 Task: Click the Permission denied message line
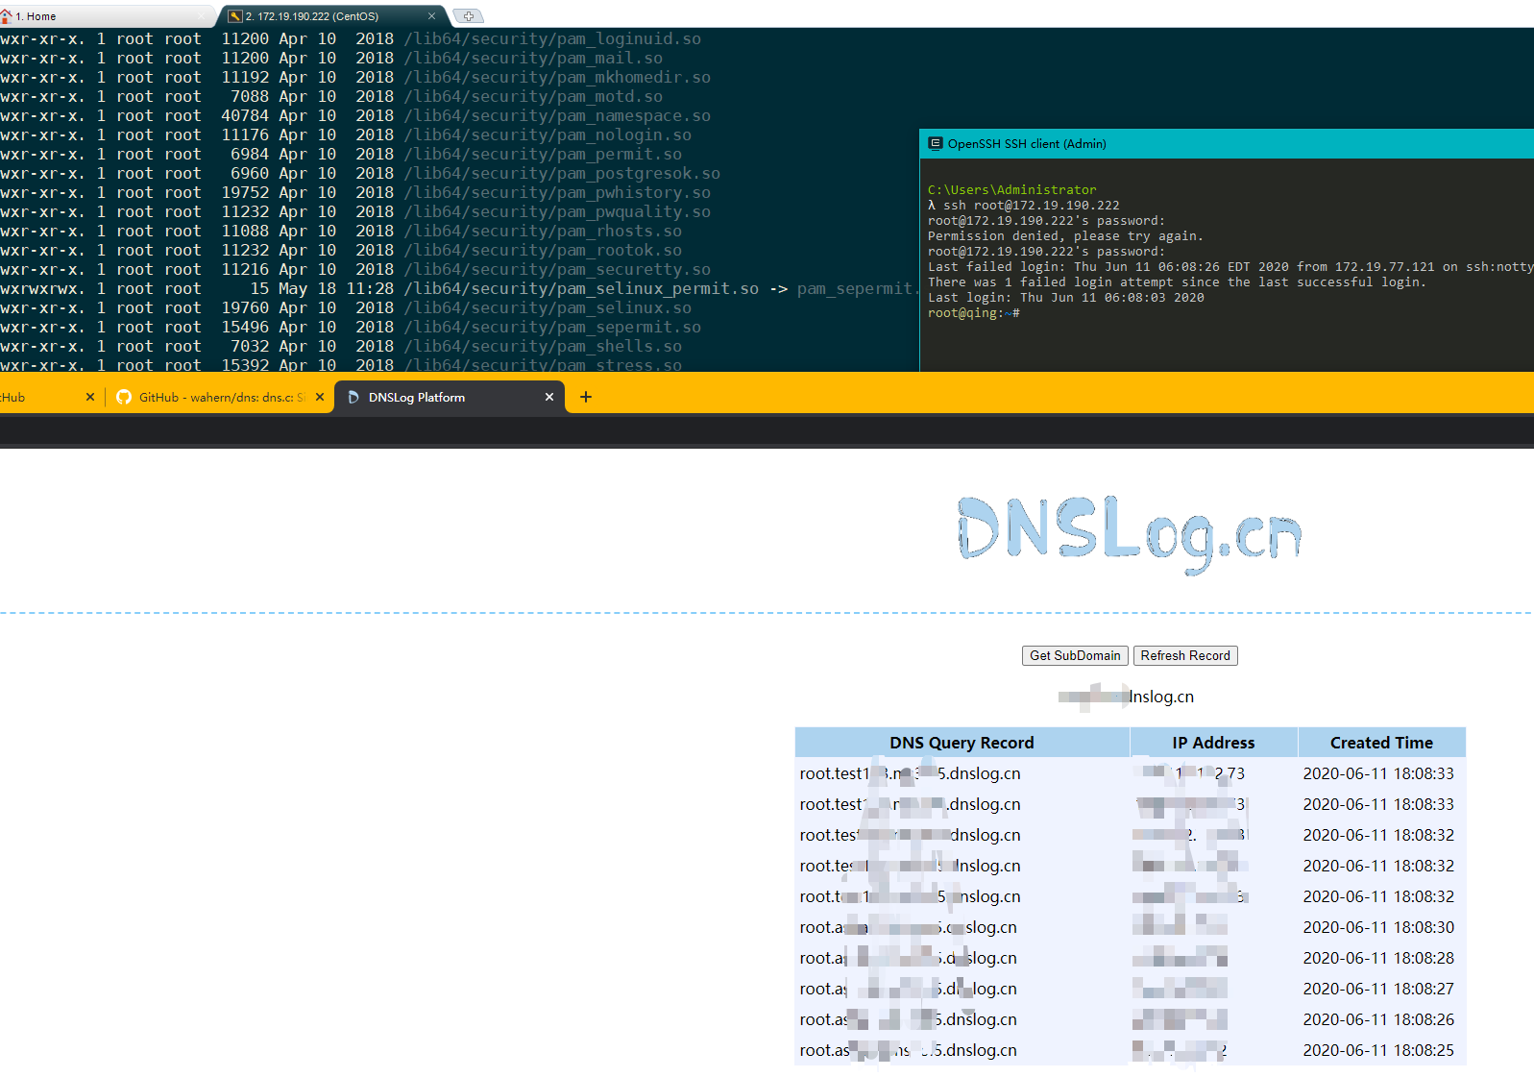1065,236
